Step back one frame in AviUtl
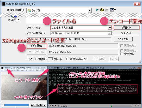Screen dimensions: 142x108 point(35,105)
